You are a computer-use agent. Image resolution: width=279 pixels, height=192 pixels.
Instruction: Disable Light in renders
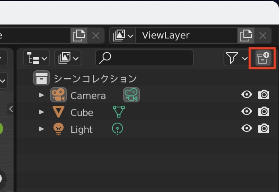264,129
